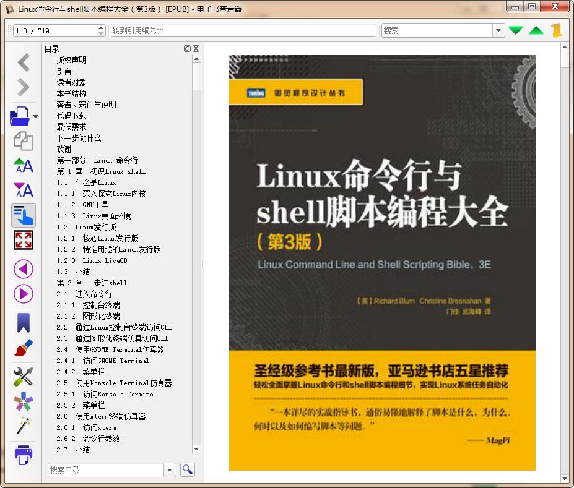Open TOC entry 下一步做什么
This screenshot has height=488, width=574.
(79, 138)
